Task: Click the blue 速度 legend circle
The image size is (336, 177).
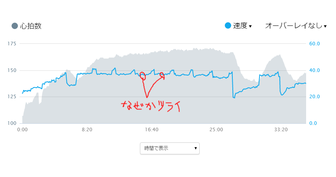Action: point(228,25)
